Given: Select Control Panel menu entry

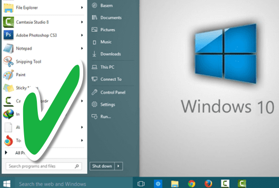Looking at the screenshot, I should coord(113,92).
